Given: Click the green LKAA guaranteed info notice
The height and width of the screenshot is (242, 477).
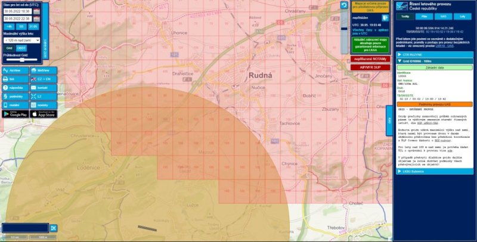Looking at the screenshot, I should [370, 45].
